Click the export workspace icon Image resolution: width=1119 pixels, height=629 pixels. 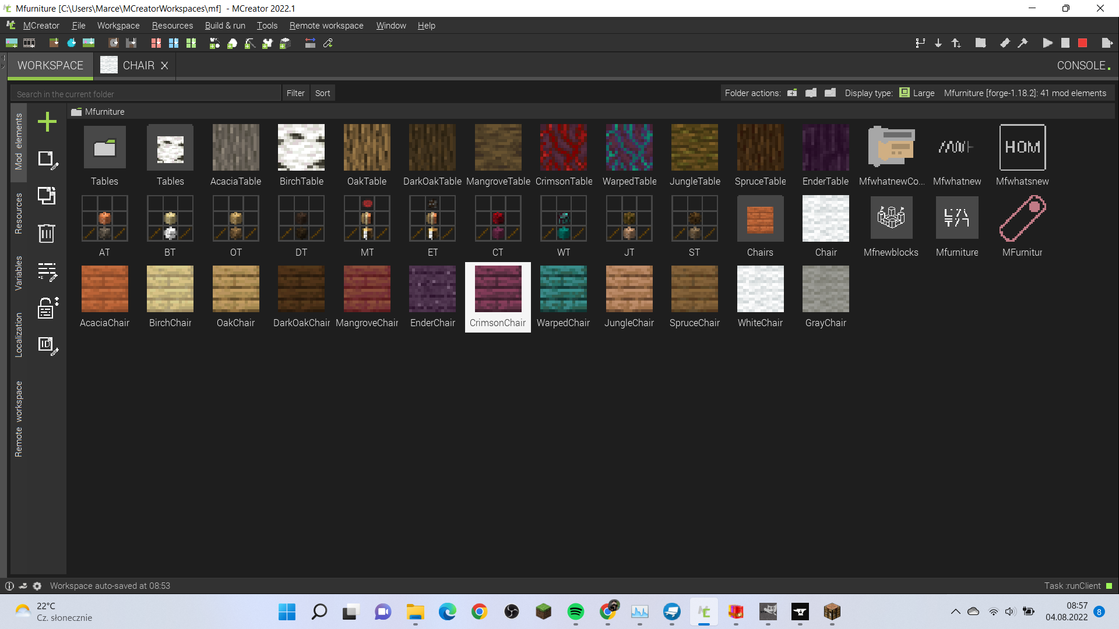click(1107, 43)
